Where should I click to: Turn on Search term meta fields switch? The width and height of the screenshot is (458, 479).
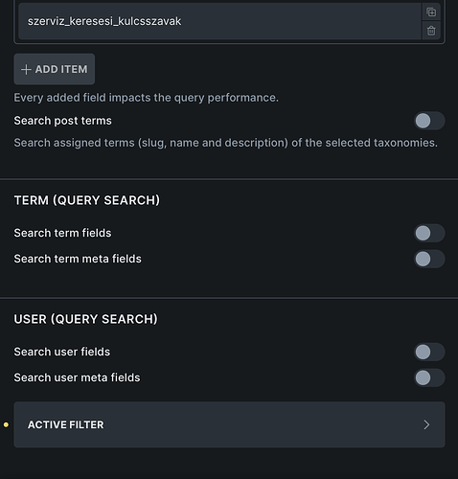click(429, 259)
